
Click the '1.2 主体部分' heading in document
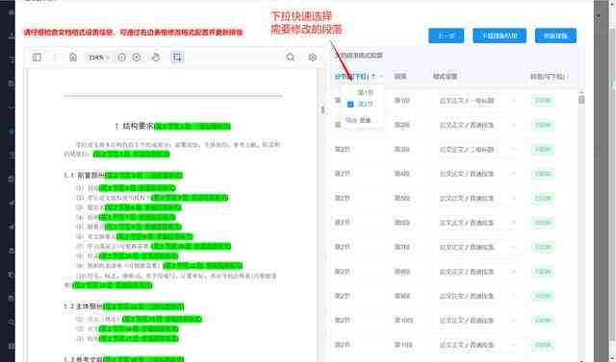[84, 306]
